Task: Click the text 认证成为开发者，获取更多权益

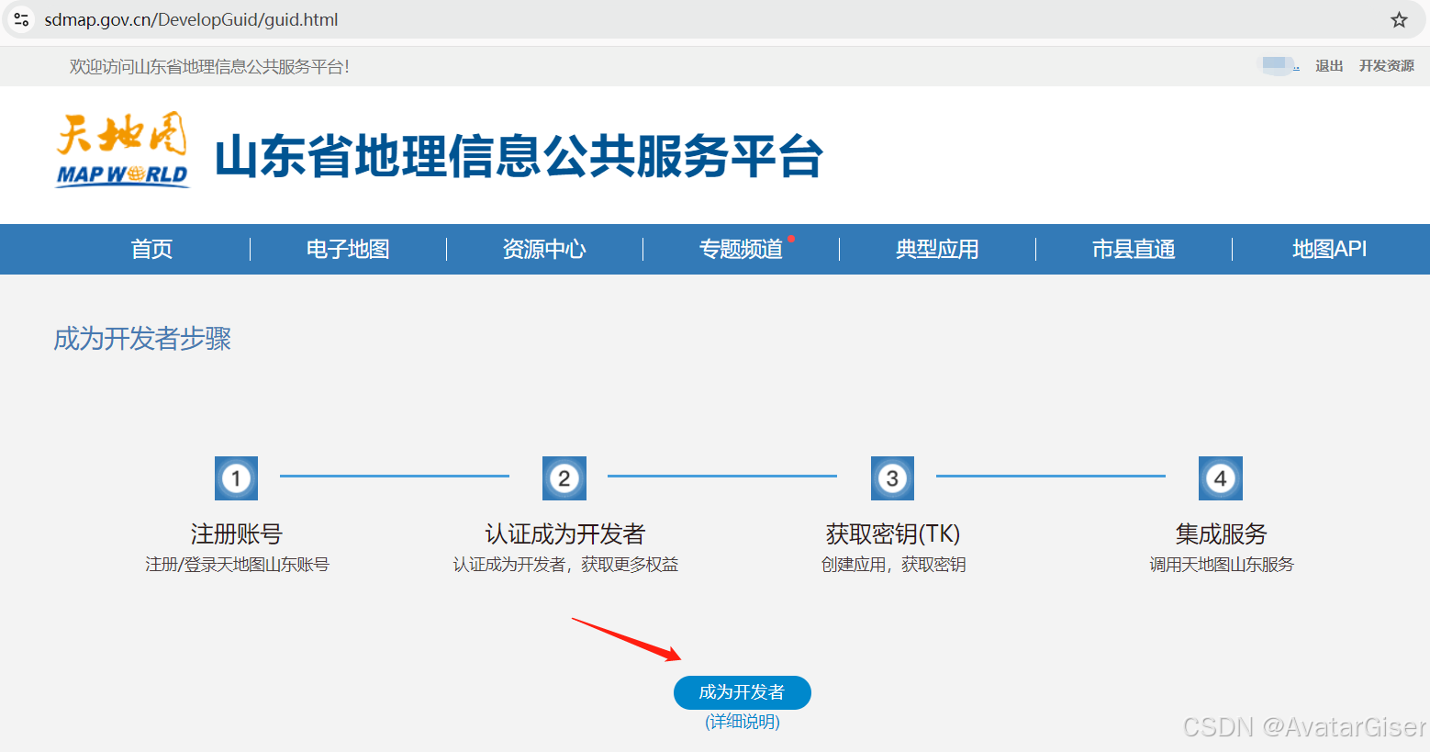Action: (x=565, y=565)
